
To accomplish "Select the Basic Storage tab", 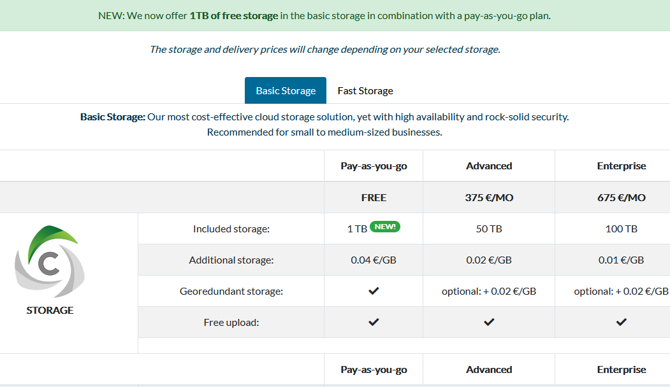I will pos(286,90).
